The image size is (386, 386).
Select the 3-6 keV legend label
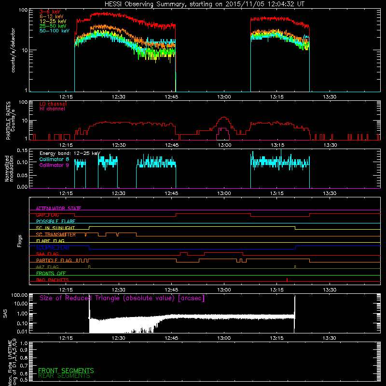coord(50,12)
